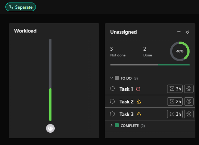Click the Done count 2
Image resolution: width=199 pixels, height=145 pixels.
(x=145, y=49)
